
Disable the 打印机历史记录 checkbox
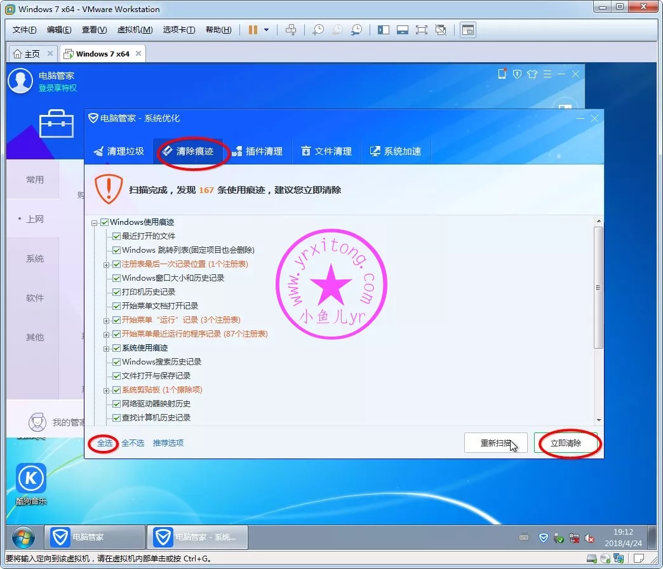click(x=116, y=293)
